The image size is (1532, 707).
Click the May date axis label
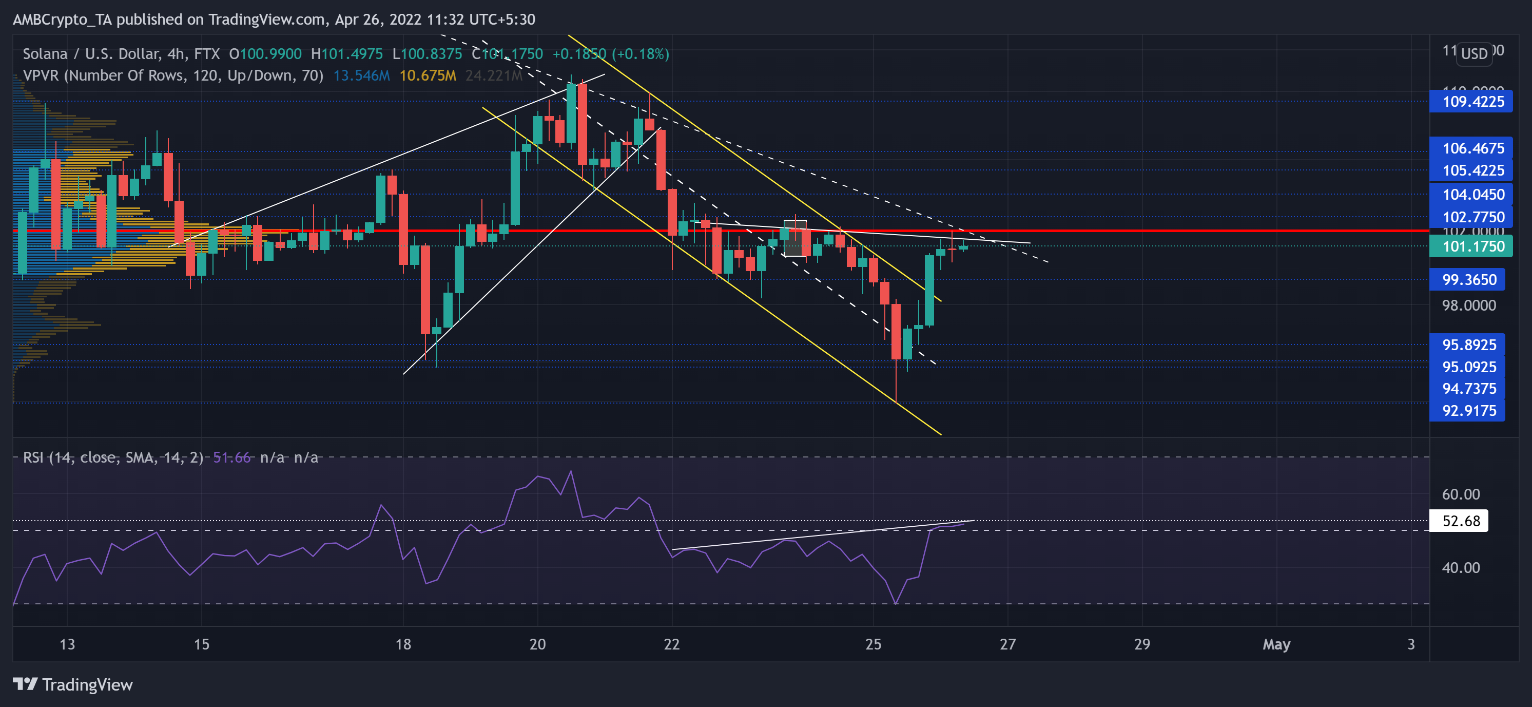(1276, 644)
